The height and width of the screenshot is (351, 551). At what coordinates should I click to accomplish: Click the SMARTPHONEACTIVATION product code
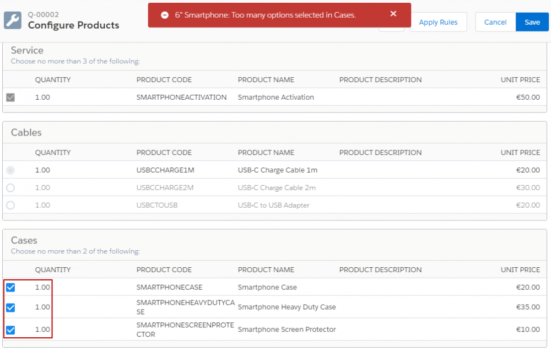181,98
